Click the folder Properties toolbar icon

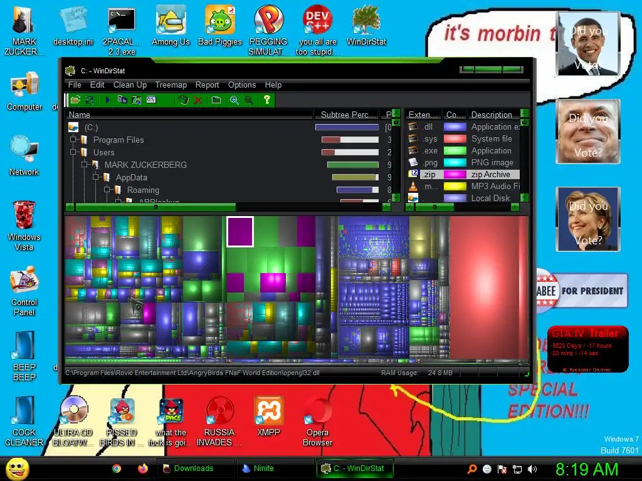pyautogui.click(x=216, y=100)
